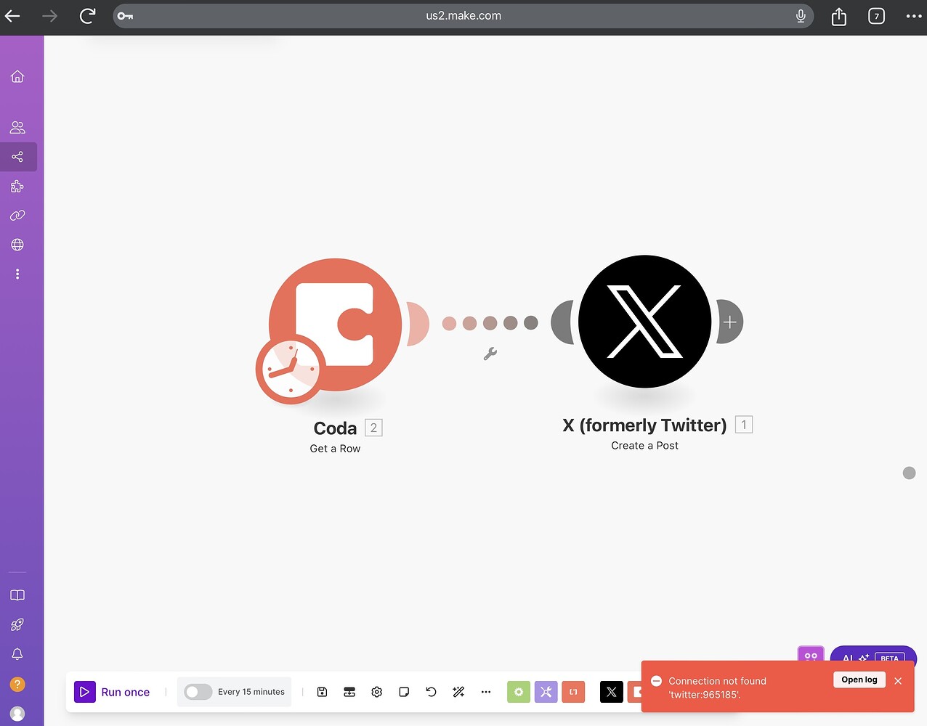Select the X app icon in the toolbar
This screenshot has height=726, width=927.
611,692
